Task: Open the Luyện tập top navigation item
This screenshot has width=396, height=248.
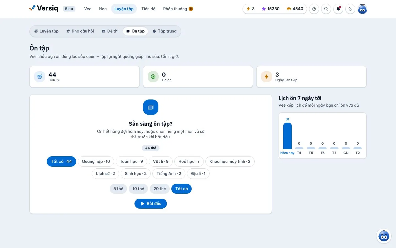Action: pos(124,9)
